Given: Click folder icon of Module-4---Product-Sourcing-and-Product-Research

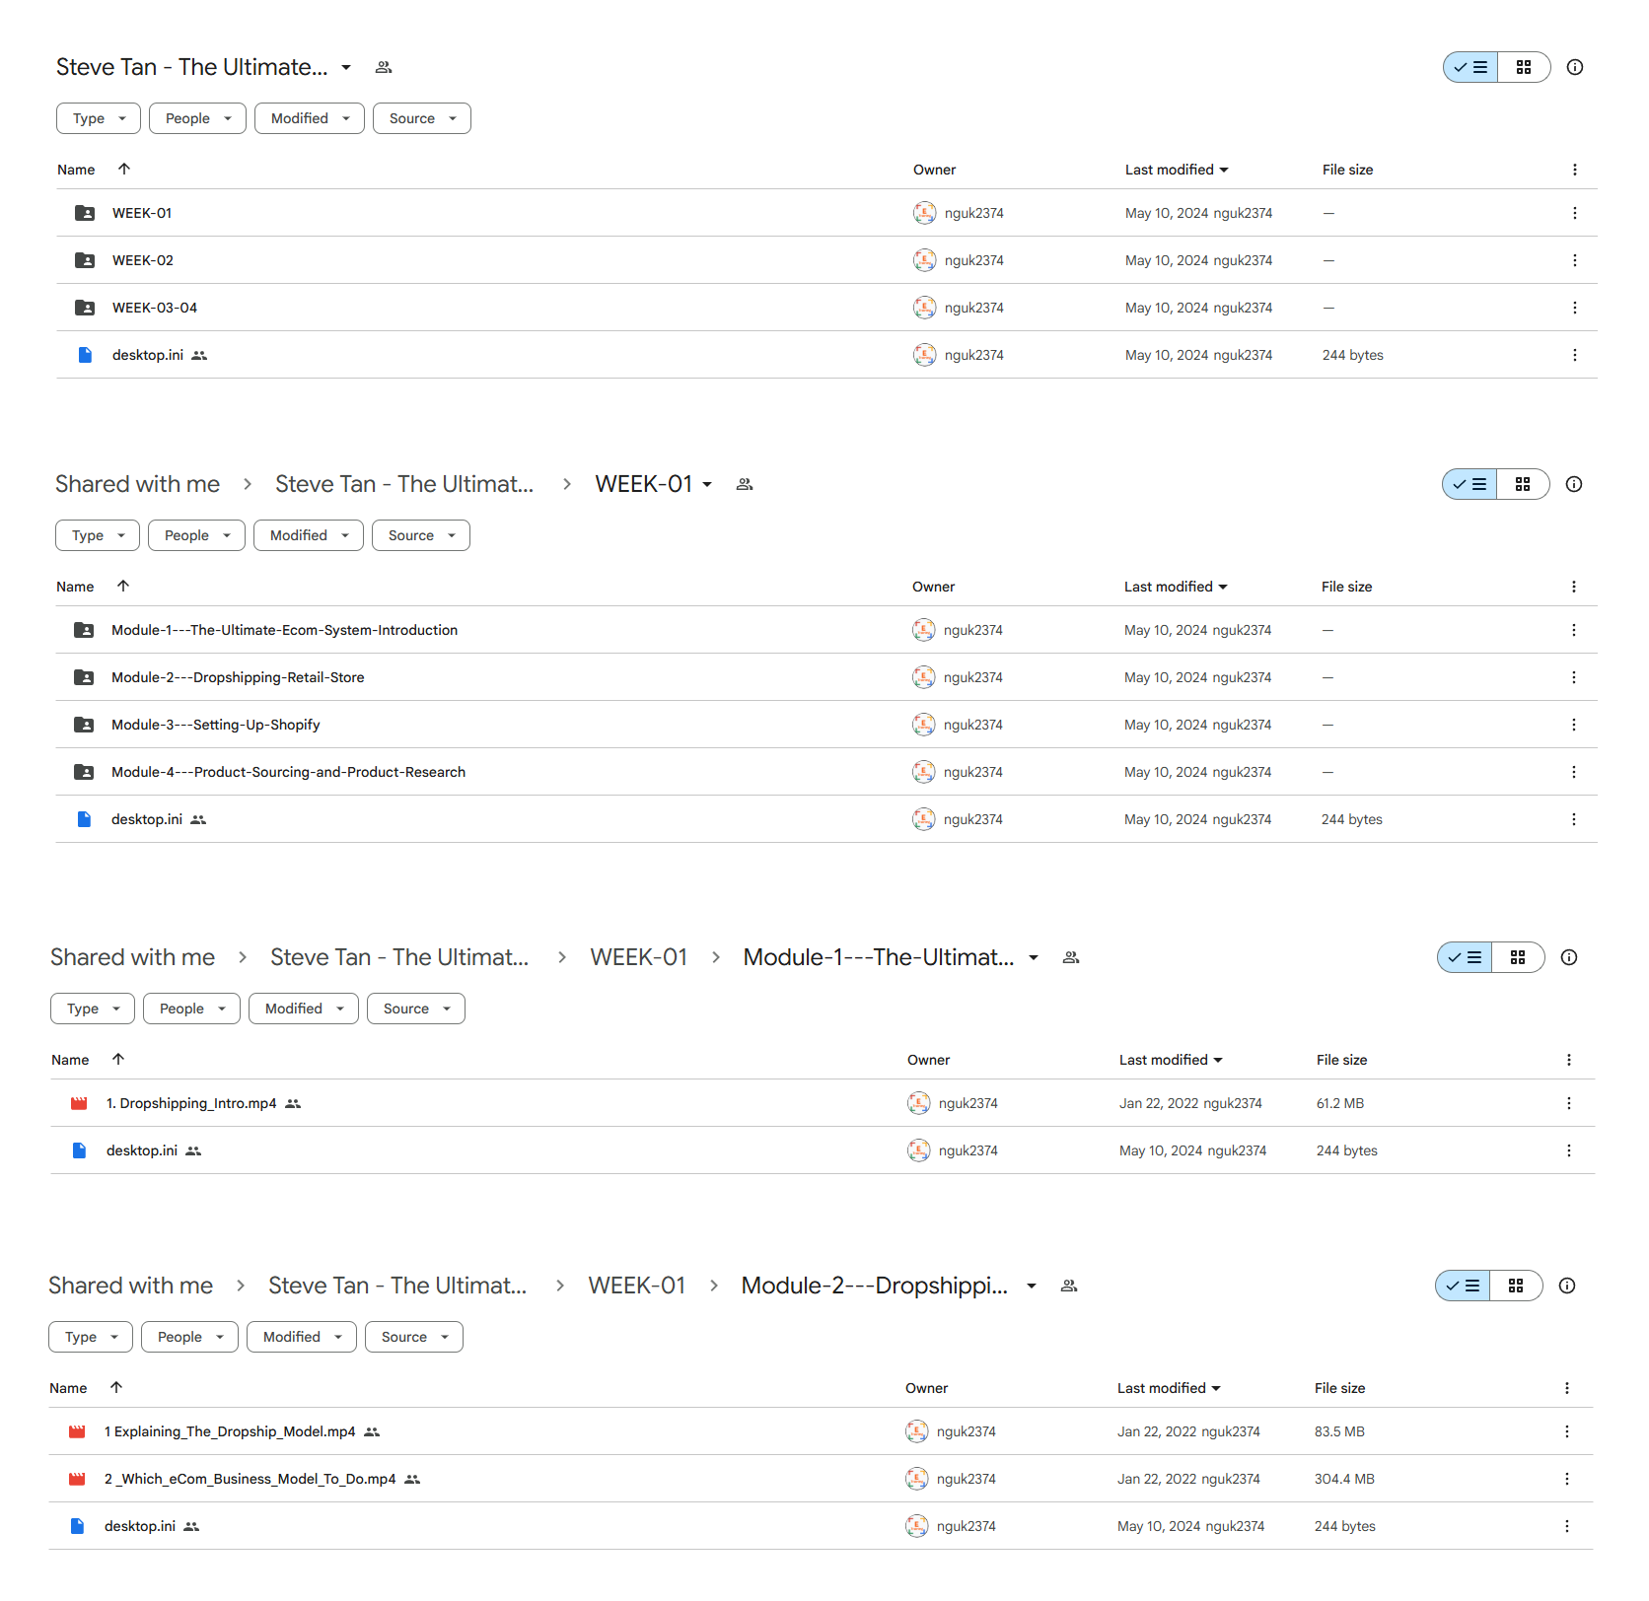Looking at the screenshot, I should pos(84,772).
